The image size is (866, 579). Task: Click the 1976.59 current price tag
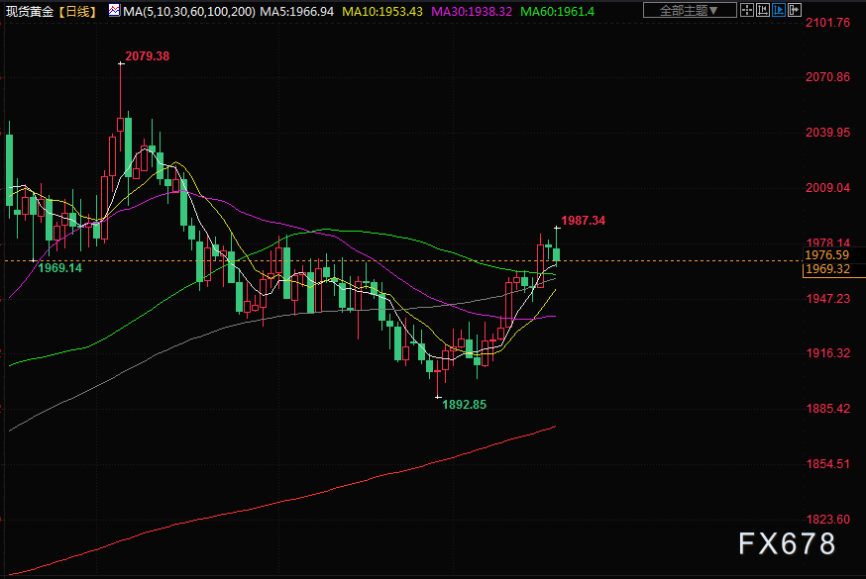(x=826, y=255)
